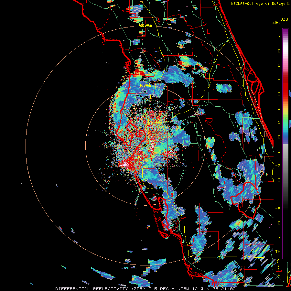The width and height of the screenshot is (291, 291).
Task: Click the -4 value on the dB scale
Action: (278, 194)
